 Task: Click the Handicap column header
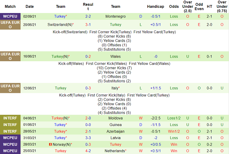click(155, 7)
